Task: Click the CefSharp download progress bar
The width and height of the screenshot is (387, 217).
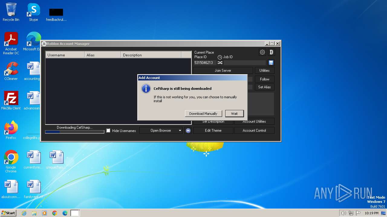Action: click(75, 132)
